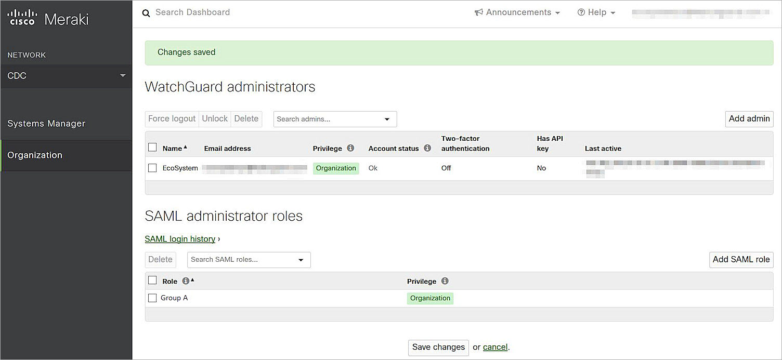782x360 pixels.
Task: Open the SAML login history link
Action: tap(180, 238)
